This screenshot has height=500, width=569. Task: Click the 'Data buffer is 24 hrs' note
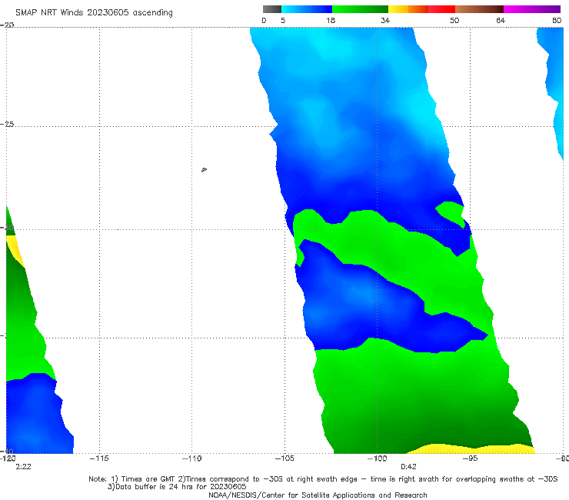[x=177, y=487]
